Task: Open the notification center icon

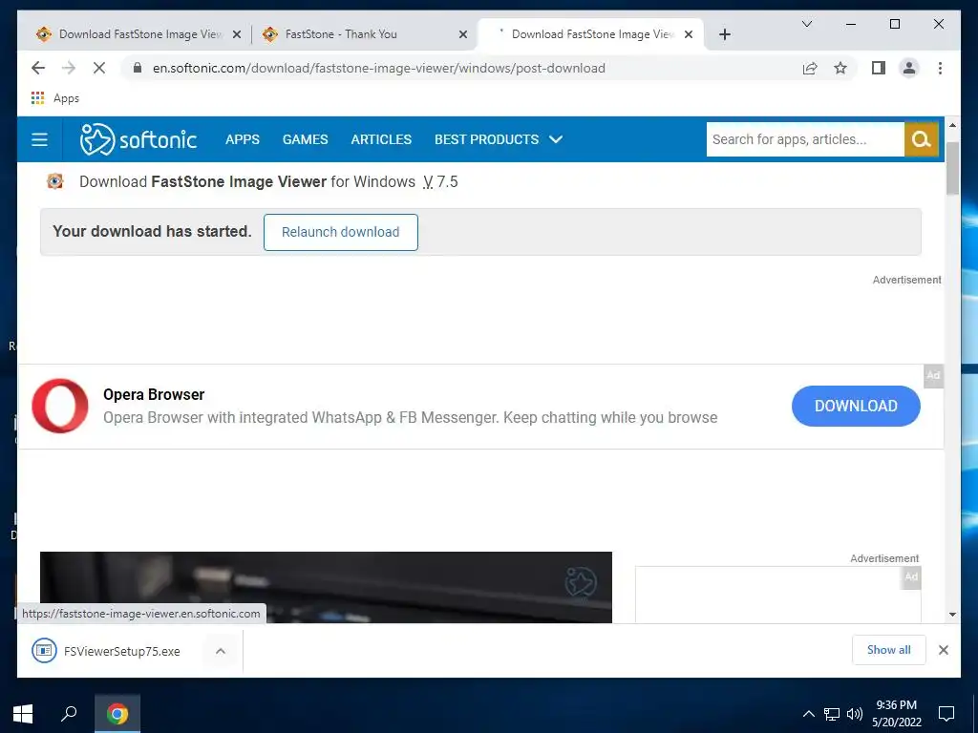Action: click(946, 714)
